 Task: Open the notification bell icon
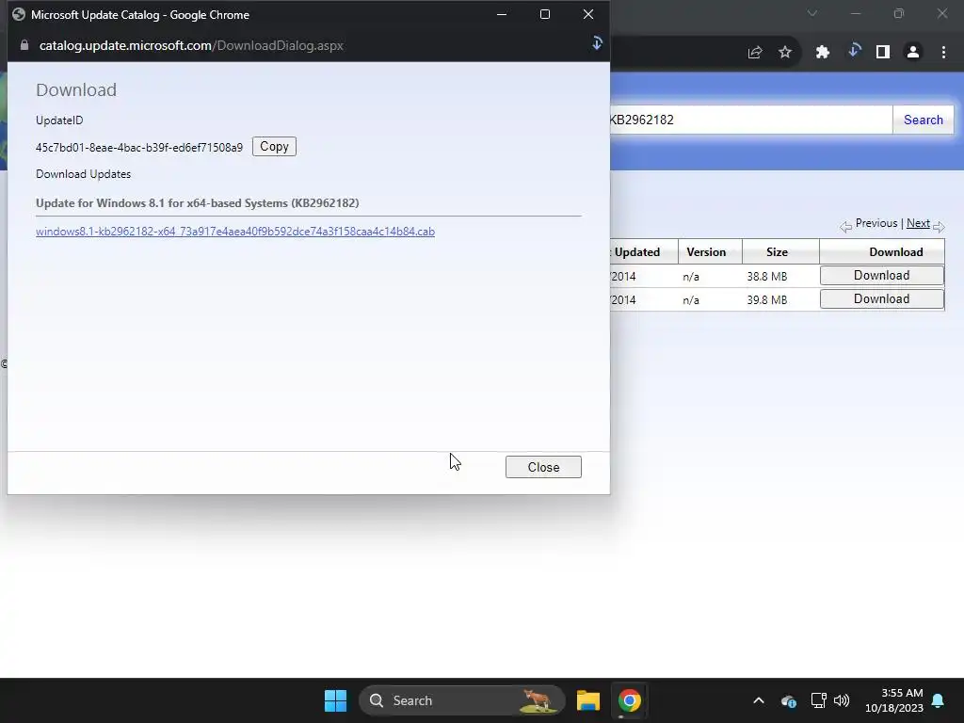938,700
